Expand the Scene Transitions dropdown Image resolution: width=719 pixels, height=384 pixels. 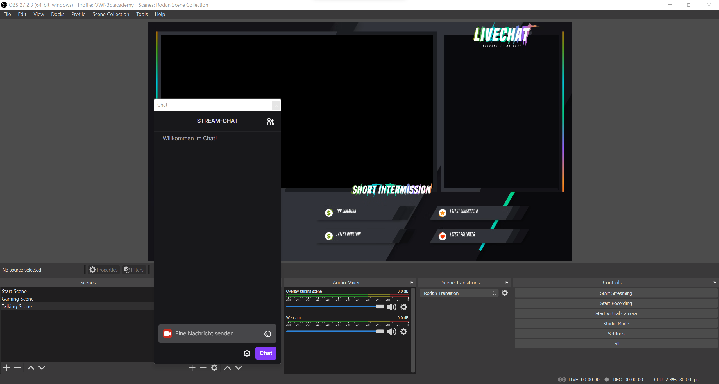pos(494,293)
